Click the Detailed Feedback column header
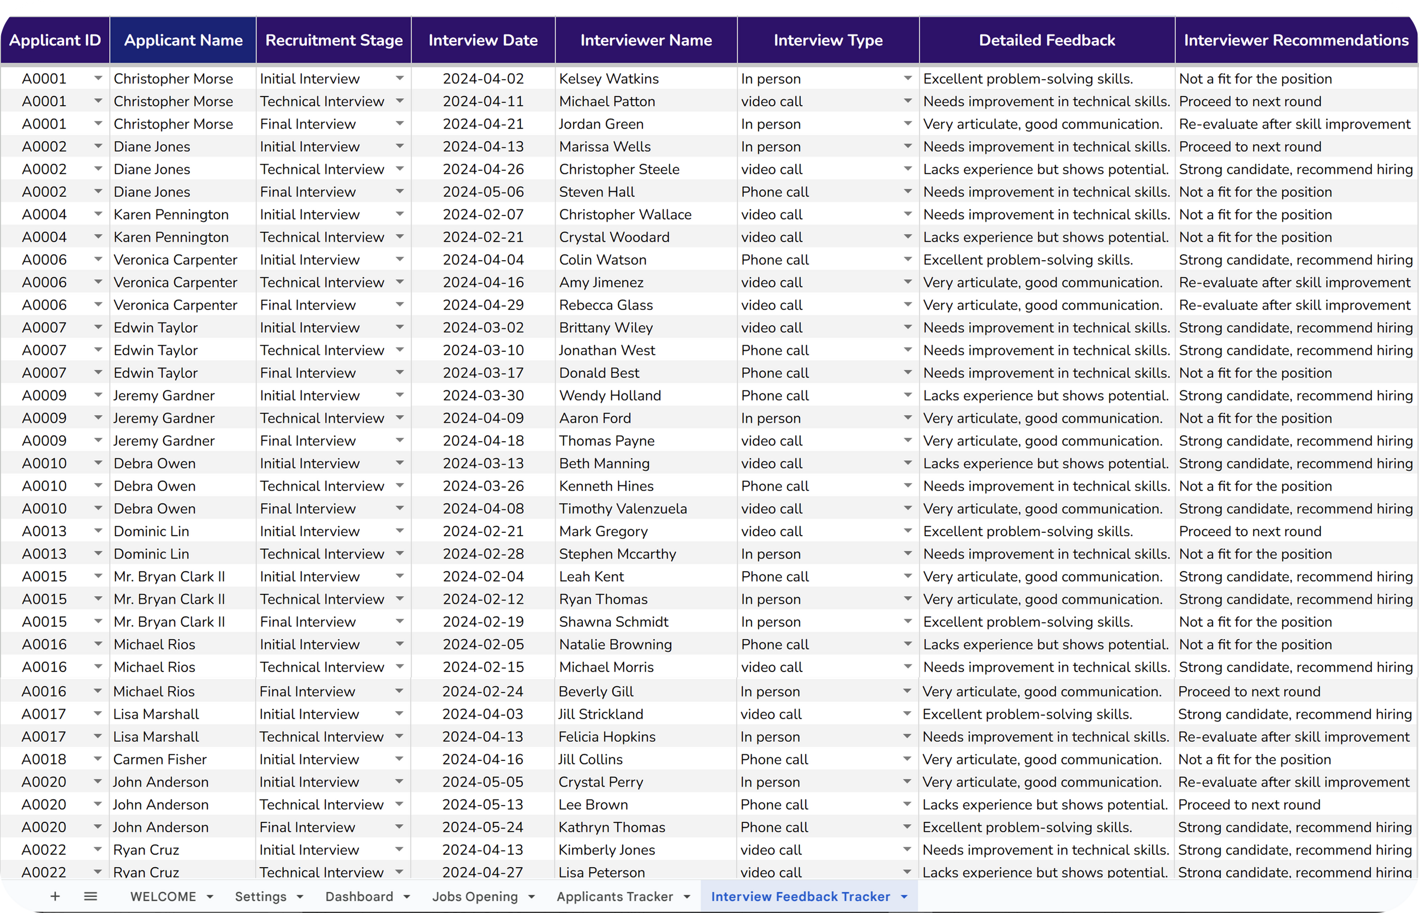1419x913 pixels. click(x=1047, y=40)
